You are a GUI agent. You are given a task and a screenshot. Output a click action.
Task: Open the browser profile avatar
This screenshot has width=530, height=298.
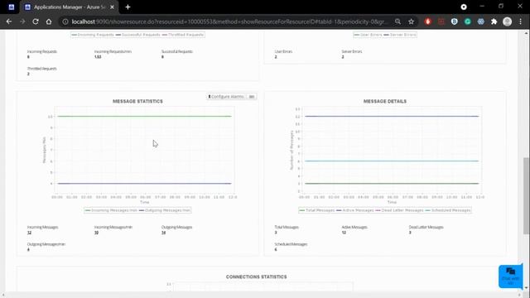pos(507,22)
